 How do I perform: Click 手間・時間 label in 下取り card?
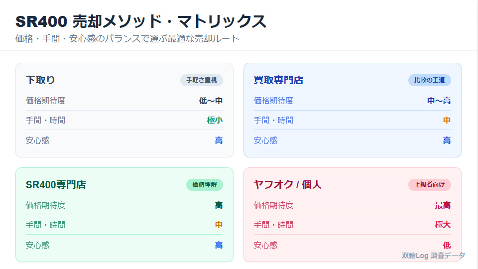tap(45, 120)
